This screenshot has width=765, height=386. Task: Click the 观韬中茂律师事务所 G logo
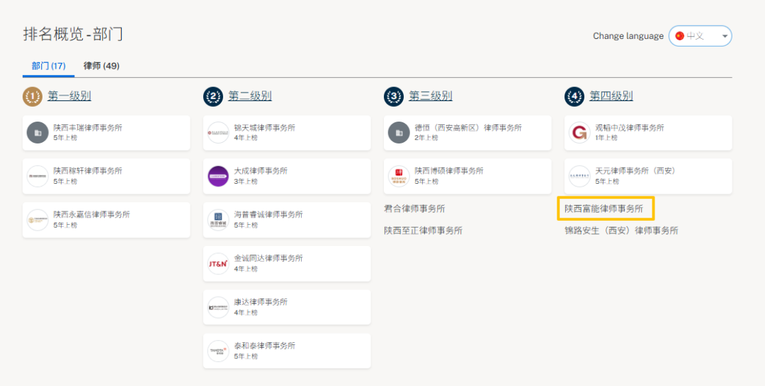coord(579,133)
